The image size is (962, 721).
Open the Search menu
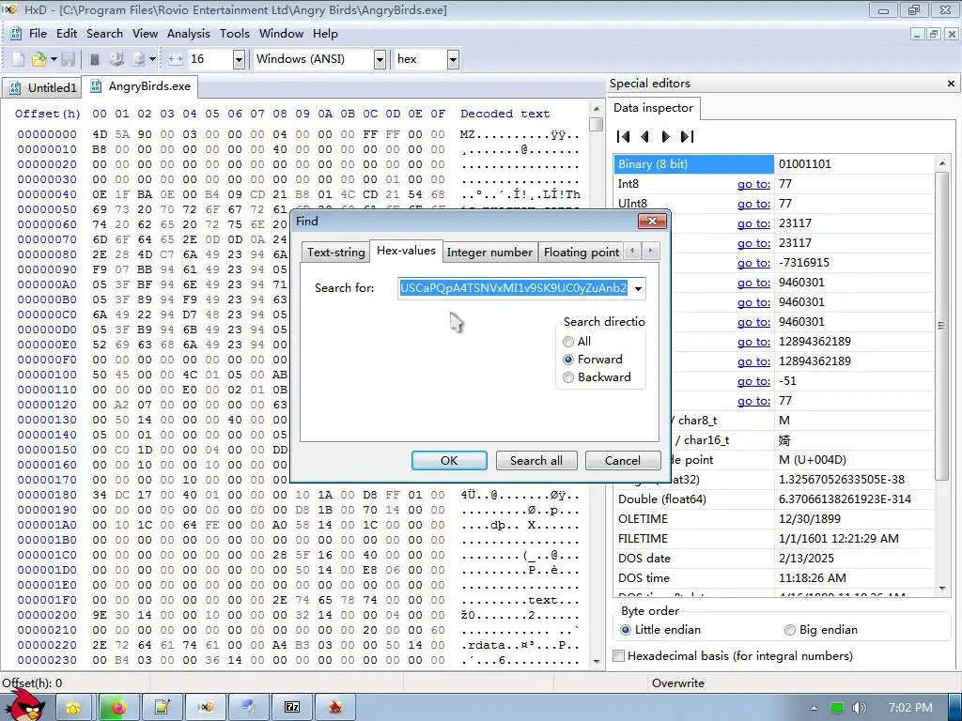coord(104,34)
